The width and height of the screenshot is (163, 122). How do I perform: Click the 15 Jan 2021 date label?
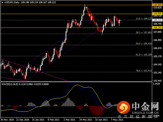38,120
